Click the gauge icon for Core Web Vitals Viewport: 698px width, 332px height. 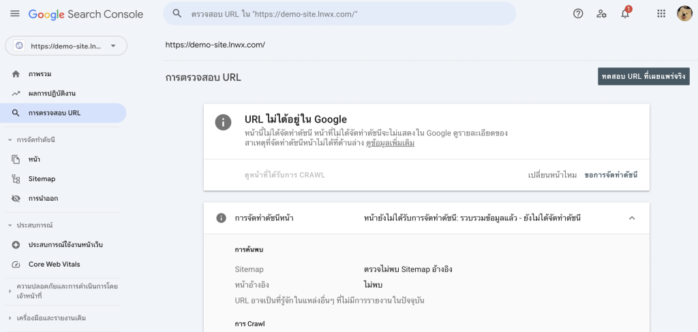[x=16, y=264]
